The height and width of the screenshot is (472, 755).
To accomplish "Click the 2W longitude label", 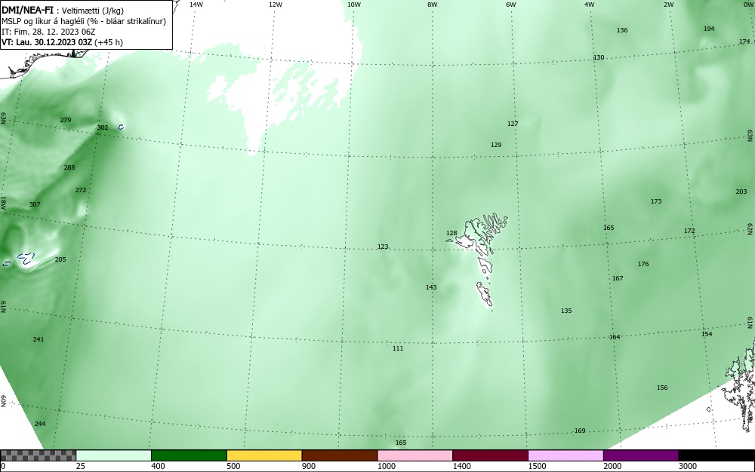I will pyautogui.click(x=669, y=5).
